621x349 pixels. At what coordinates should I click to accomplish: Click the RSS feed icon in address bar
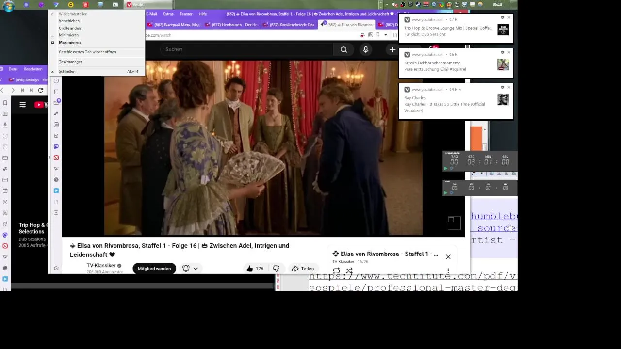pos(371,35)
